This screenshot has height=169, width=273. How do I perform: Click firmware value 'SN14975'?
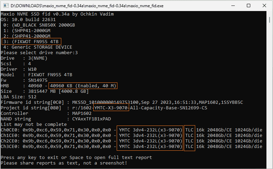[38, 80]
